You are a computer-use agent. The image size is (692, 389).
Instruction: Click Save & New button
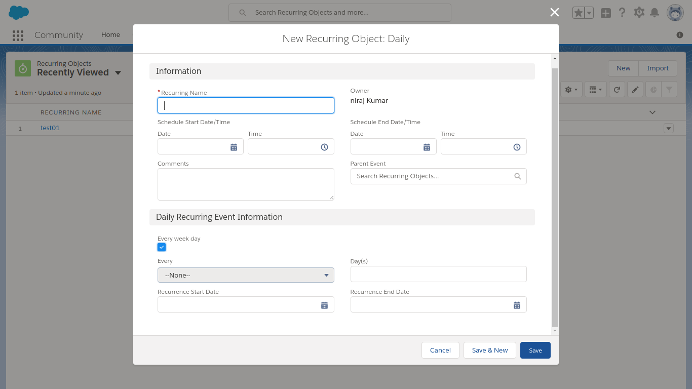pos(489,350)
